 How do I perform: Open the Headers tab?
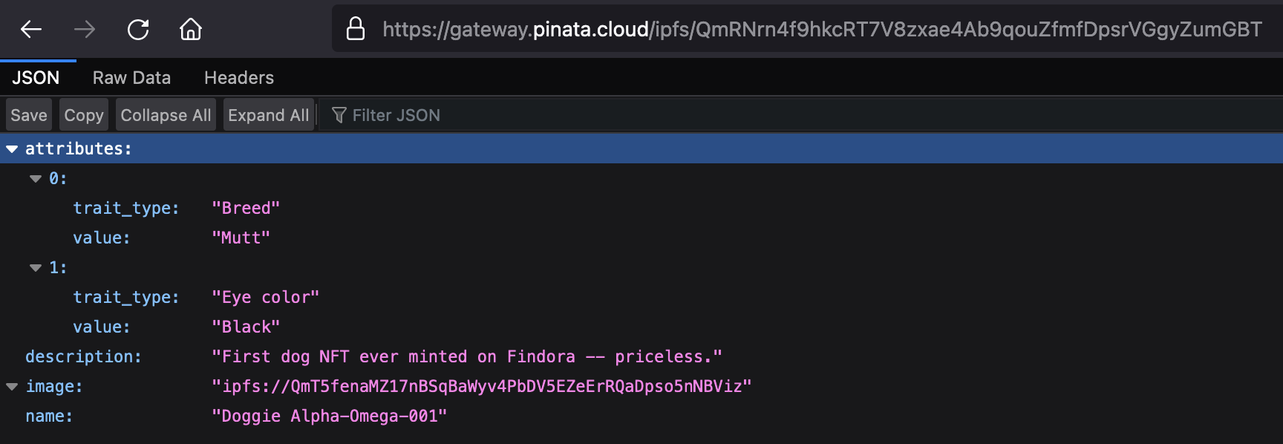pos(239,78)
